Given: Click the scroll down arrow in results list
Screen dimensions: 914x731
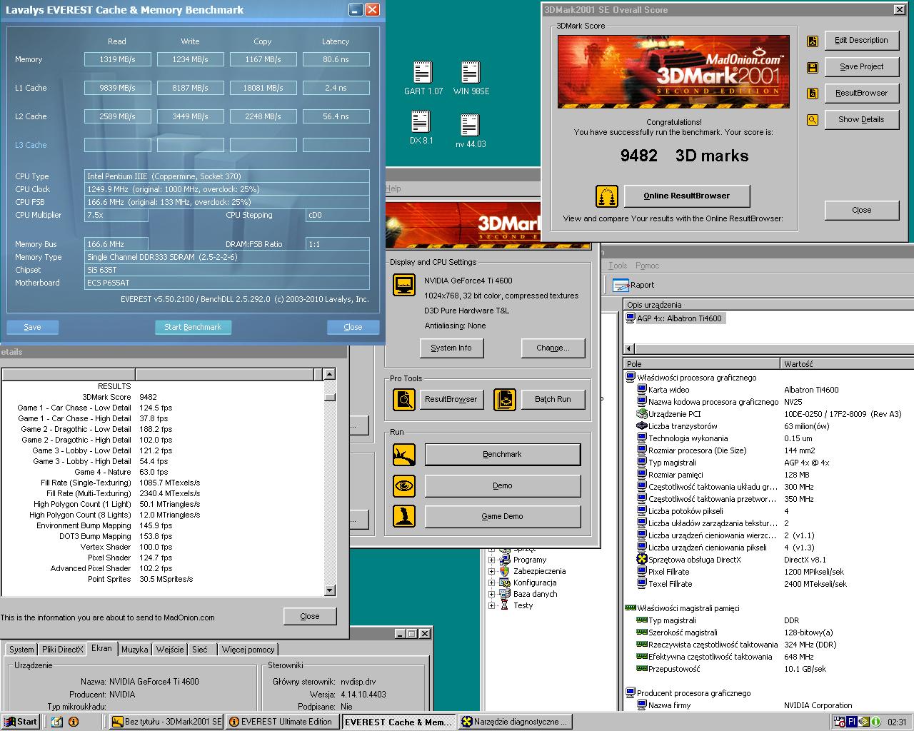Looking at the screenshot, I should point(329,590).
